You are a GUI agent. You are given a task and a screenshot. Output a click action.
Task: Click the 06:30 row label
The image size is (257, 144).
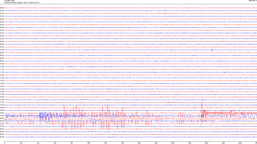coord(2,44)
